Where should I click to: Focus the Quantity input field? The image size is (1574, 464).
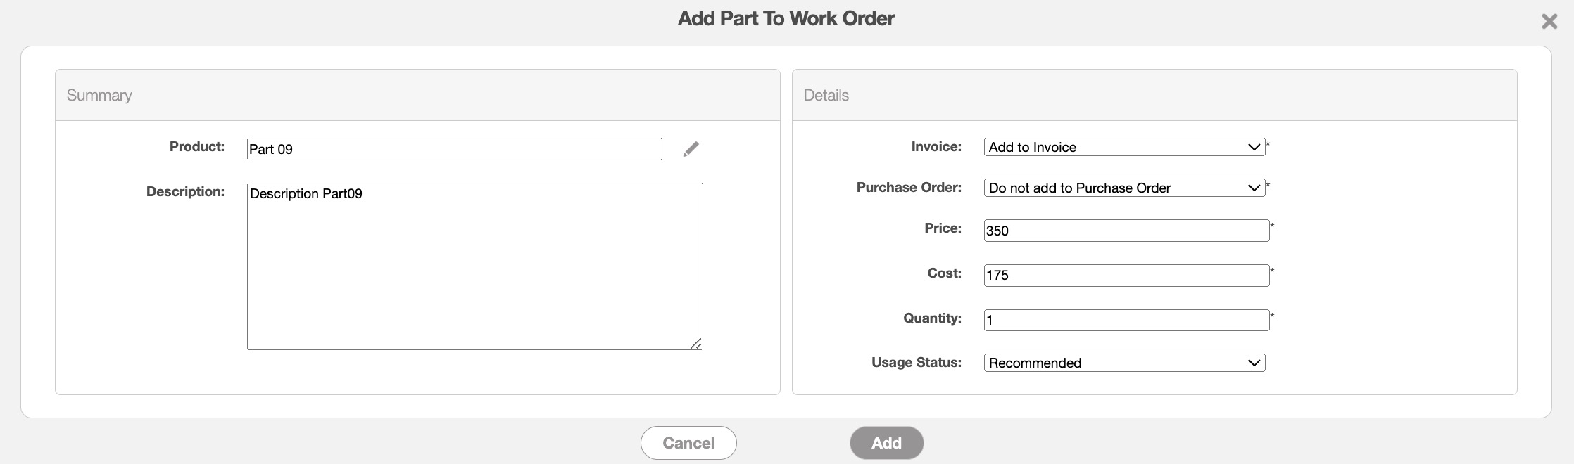pos(1126,321)
